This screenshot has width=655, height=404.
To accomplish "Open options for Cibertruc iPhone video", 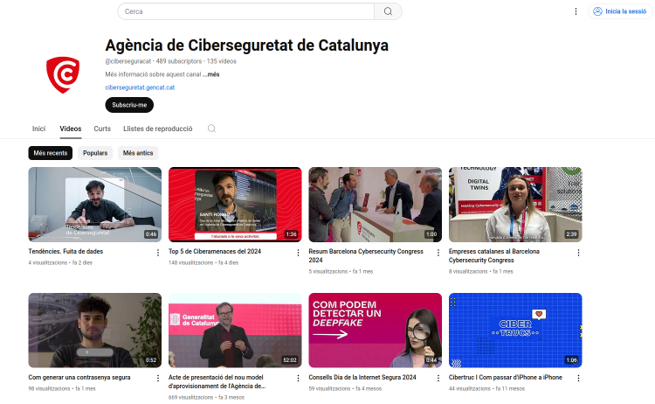I will click(x=578, y=378).
